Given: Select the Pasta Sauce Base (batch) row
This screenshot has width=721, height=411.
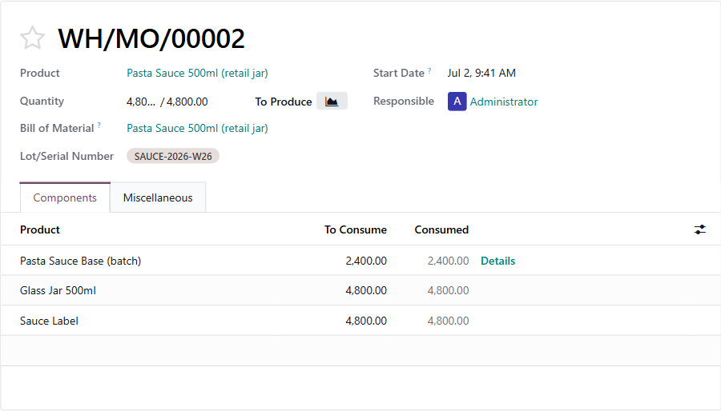Looking at the screenshot, I should tap(360, 261).
